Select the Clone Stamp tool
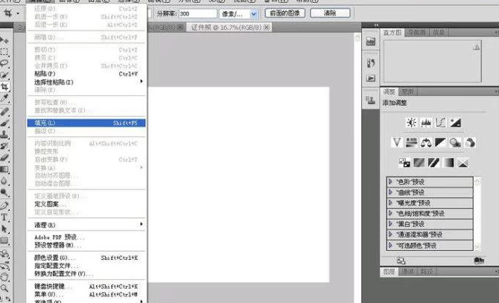 pos(4,135)
